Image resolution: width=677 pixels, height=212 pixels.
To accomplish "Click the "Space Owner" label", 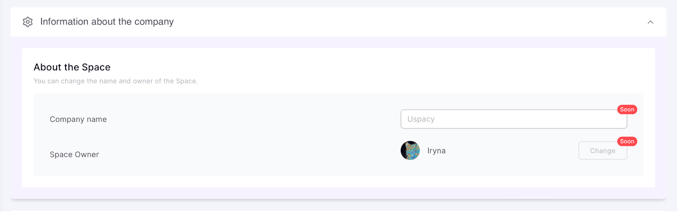I will [x=74, y=155].
